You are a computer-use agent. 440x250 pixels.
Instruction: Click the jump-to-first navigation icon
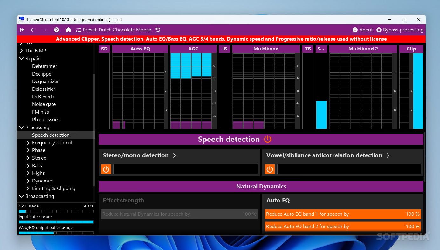22,30
